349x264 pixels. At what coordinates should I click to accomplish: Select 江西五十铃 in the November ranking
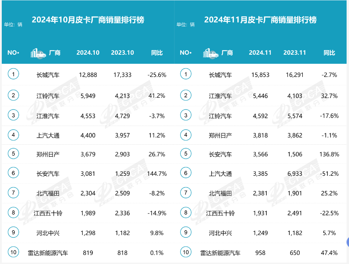220,213
